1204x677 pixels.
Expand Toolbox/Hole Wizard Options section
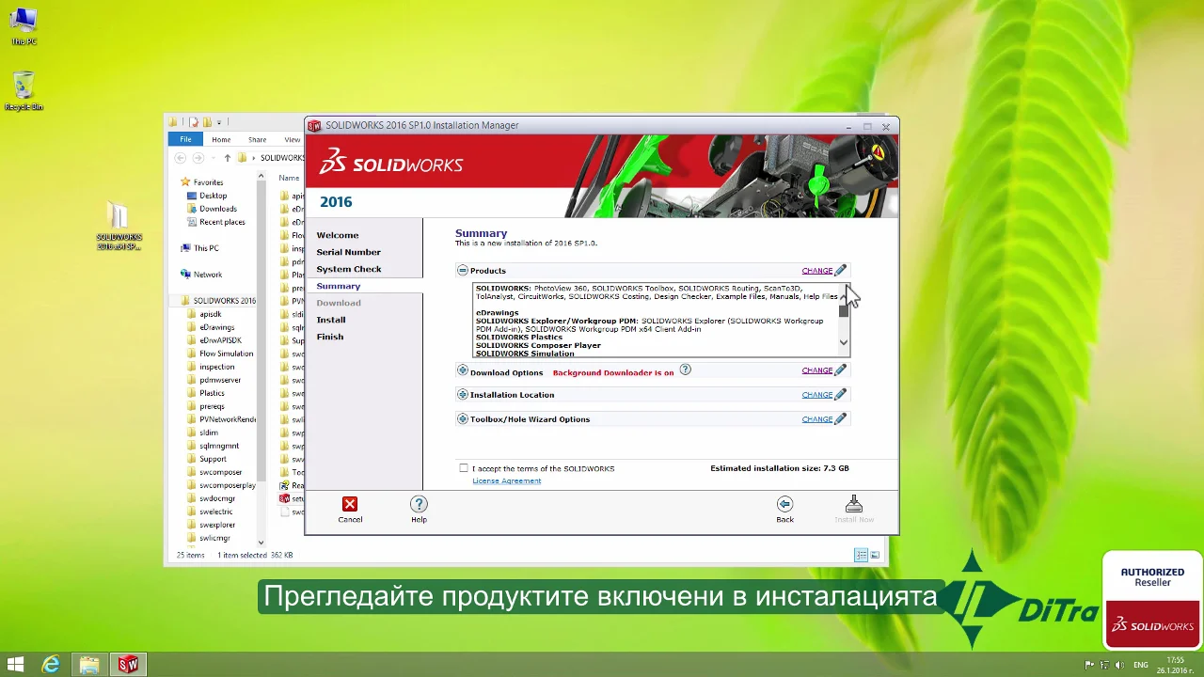tap(462, 419)
